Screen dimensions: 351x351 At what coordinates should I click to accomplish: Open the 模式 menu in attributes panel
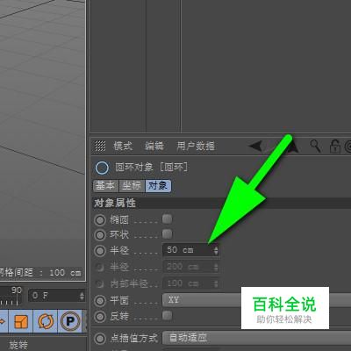click(123, 146)
